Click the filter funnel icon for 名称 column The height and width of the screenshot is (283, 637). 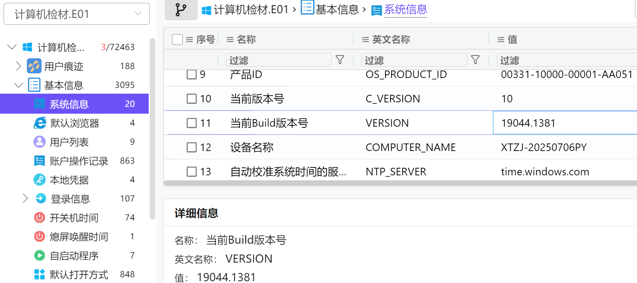[x=340, y=60]
